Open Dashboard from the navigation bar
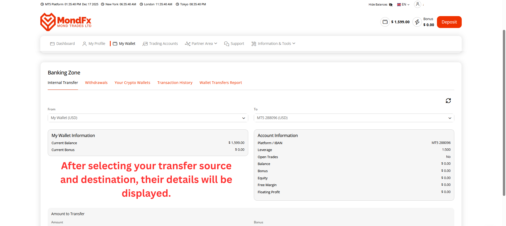 [x=62, y=44]
